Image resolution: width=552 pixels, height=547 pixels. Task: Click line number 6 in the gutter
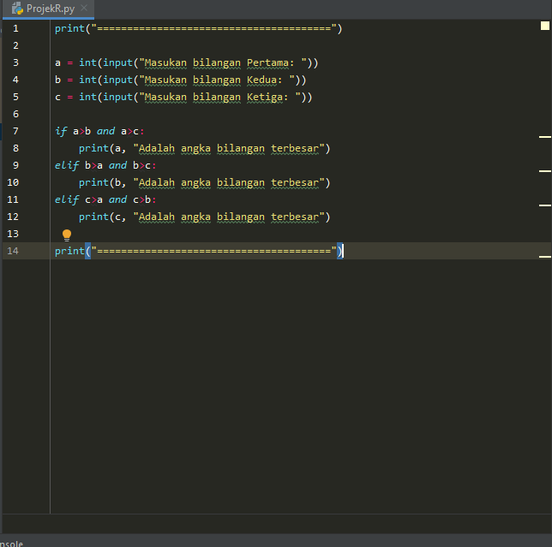(x=15, y=114)
